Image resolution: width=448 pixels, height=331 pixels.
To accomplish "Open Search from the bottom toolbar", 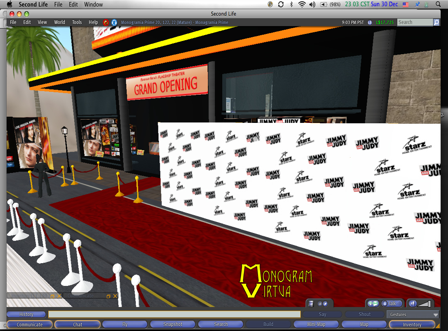I will coord(221,324).
